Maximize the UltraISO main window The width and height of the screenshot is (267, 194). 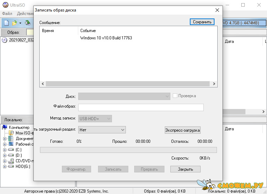[x=243, y=5]
